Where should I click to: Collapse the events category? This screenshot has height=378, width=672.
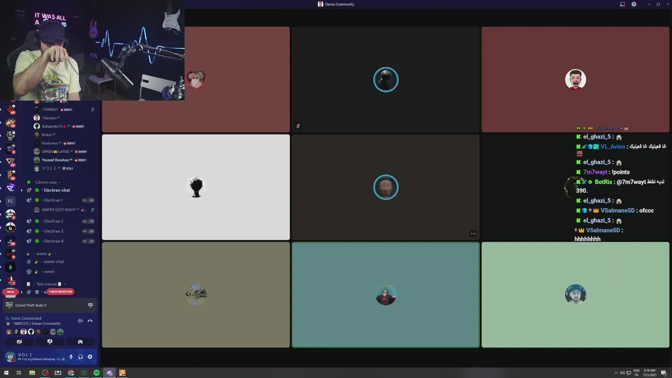(x=42, y=254)
